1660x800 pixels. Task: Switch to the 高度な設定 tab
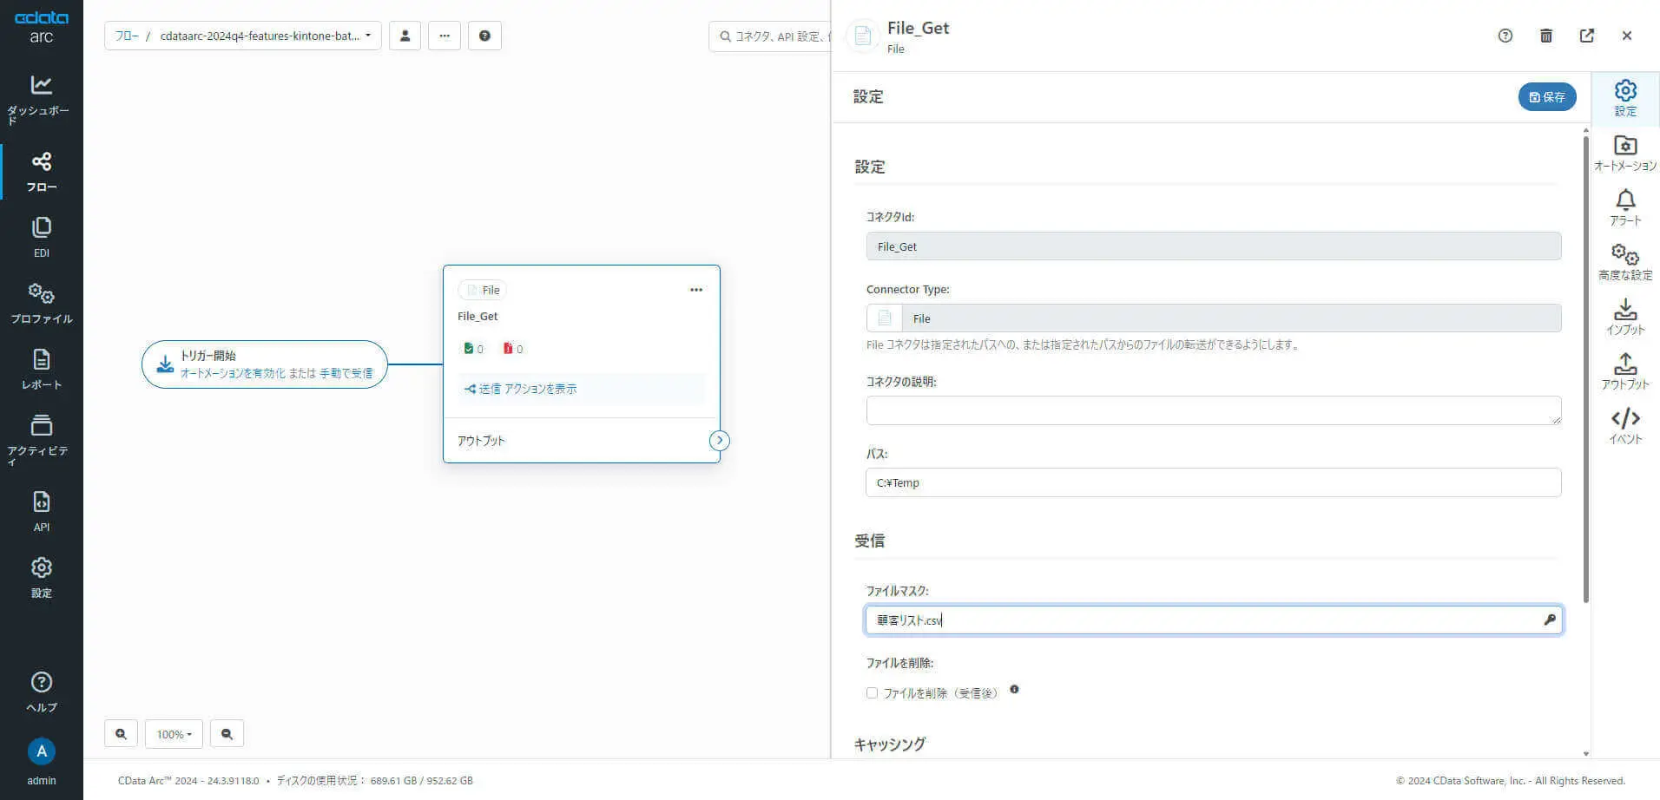tap(1624, 261)
